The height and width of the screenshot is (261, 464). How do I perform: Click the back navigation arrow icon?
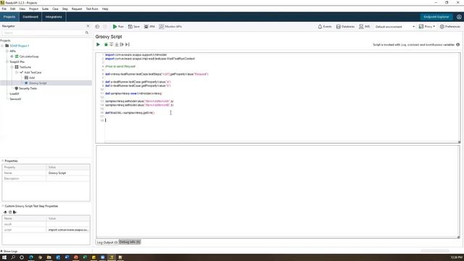pyautogui.click(x=97, y=27)
